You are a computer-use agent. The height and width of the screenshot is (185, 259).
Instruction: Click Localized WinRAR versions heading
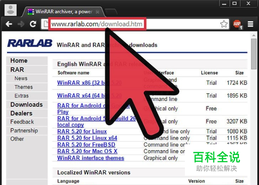[x=94, y=173]
